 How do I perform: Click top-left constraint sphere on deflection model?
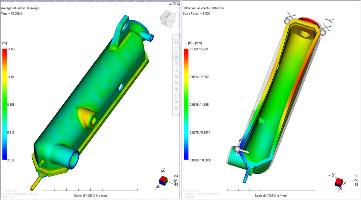[x=287, y=21]
